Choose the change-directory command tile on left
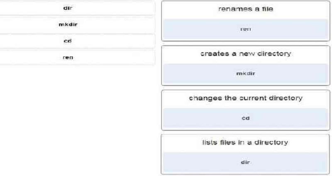332x176 pixels. (x=68, y=41)
